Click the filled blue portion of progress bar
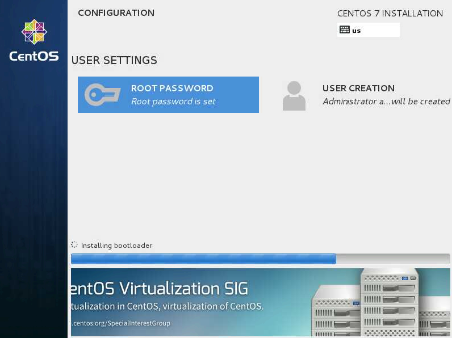Image resolution: width=452 pixels, height=338 pixels. (x=203, y=259)
